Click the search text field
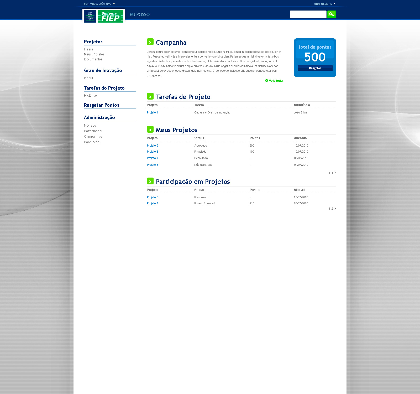 [308, 14]
